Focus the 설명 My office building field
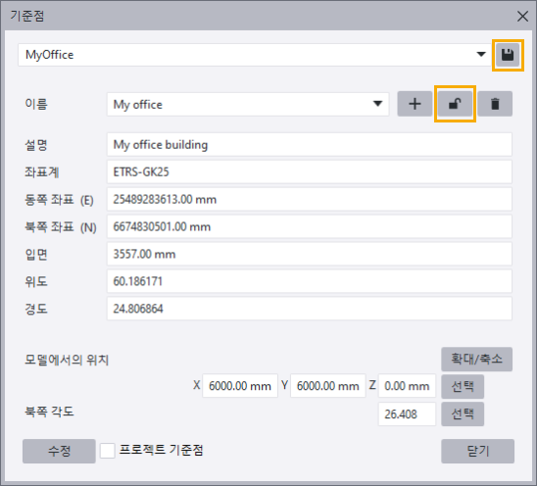This screenshot has height=486, width=537. point(310,145)
